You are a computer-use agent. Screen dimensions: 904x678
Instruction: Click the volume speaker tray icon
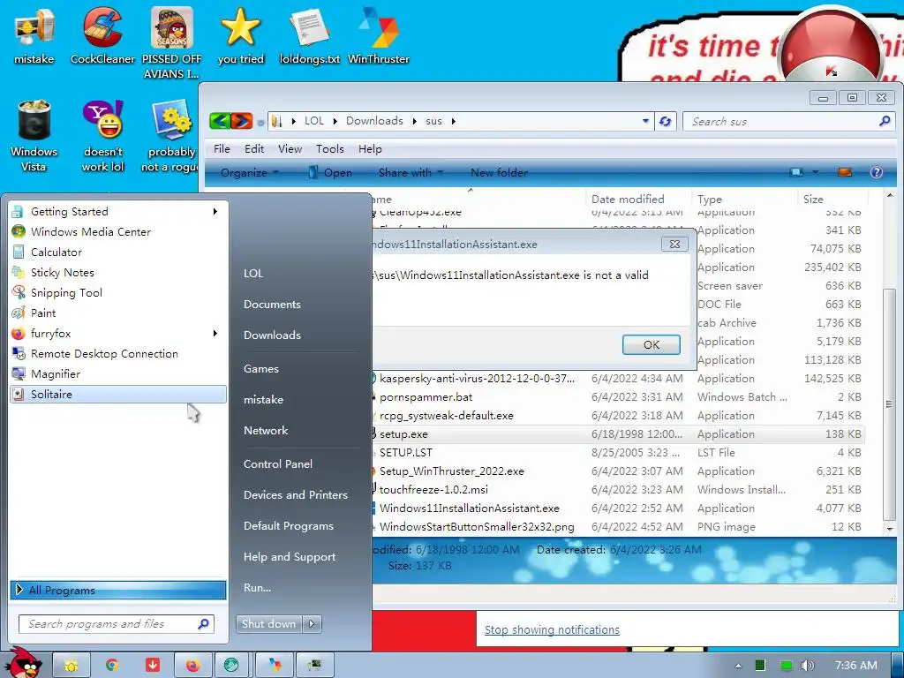(807, 666)
